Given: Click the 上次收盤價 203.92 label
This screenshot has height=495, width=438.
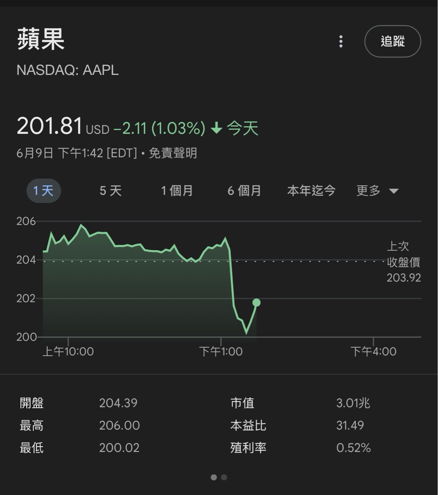Looking at the screenshot, I should [403, 262].
